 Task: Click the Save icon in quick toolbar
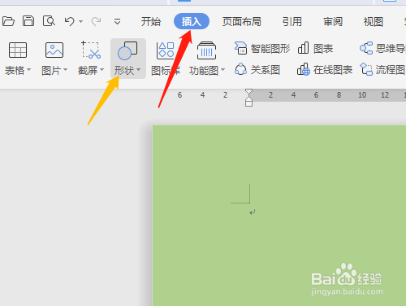tap(28, 21)
